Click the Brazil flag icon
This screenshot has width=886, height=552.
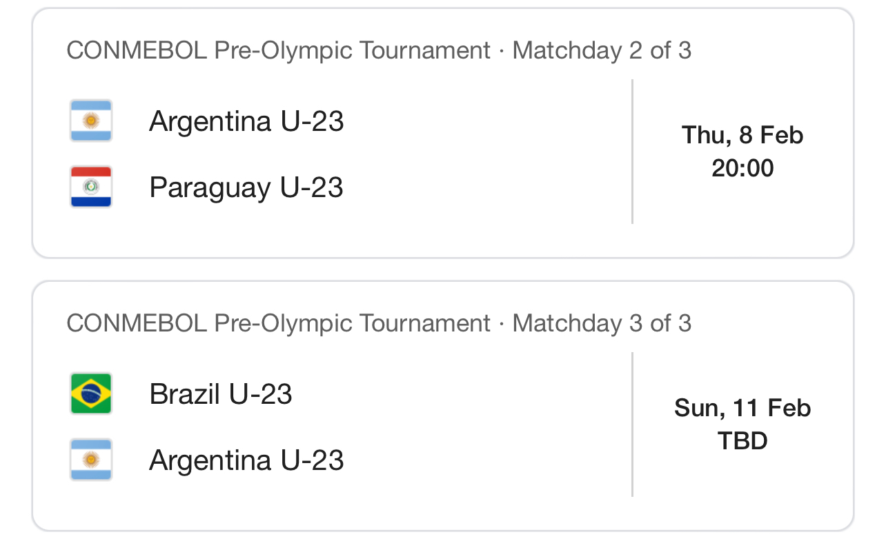coord(91,393)
